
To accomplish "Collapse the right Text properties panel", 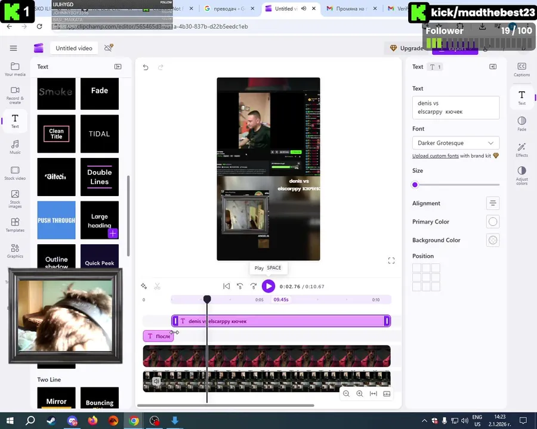I will pos(493,67).
